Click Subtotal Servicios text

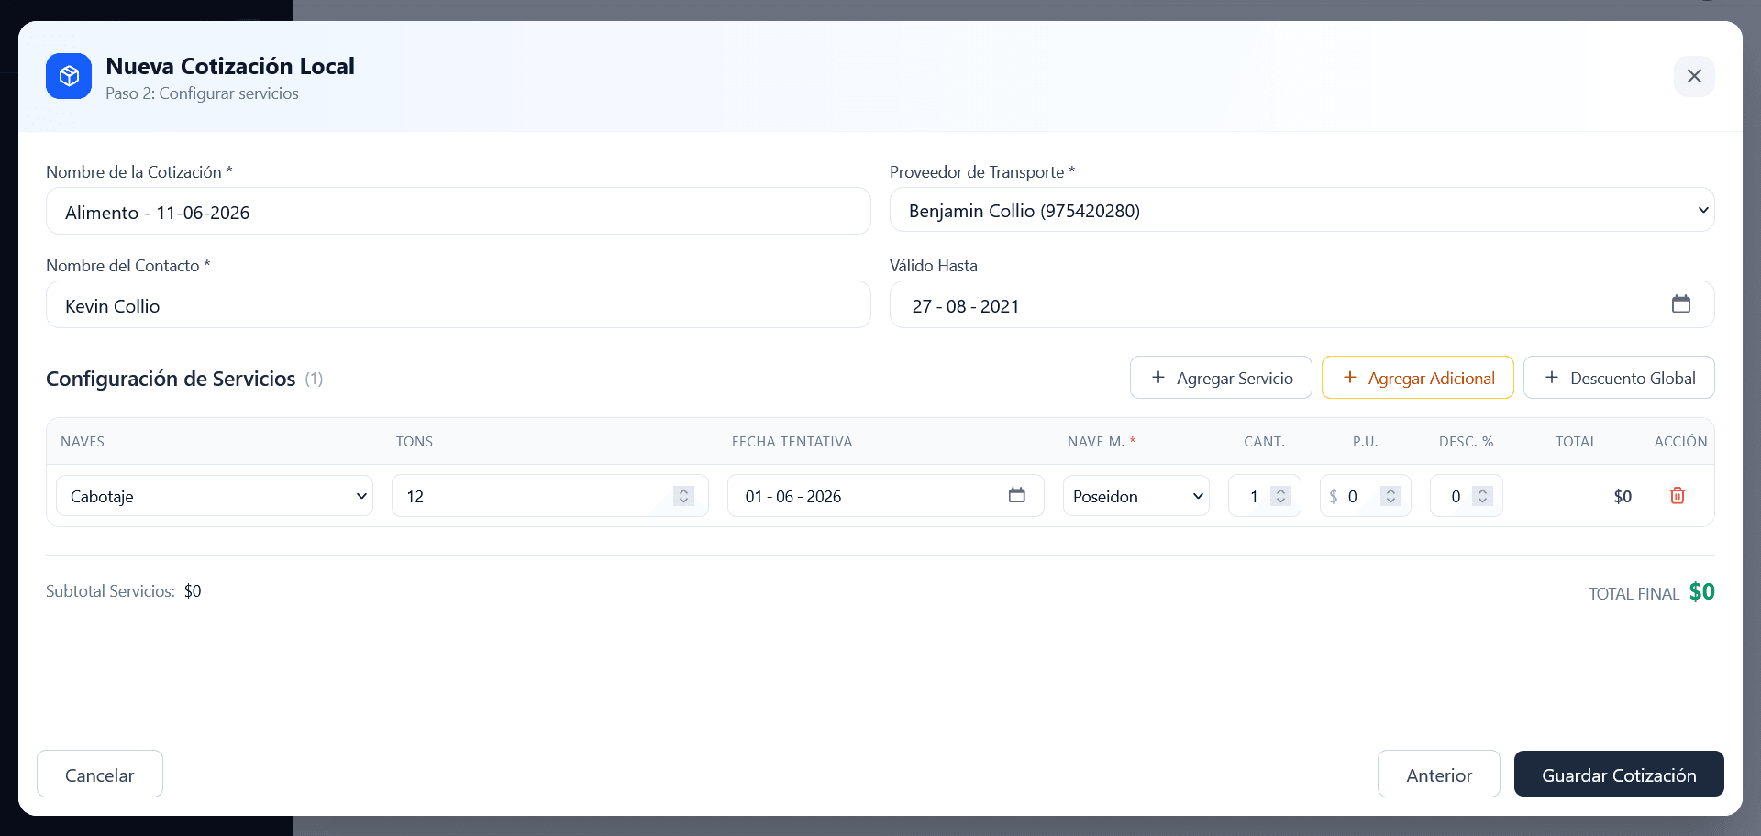[110, 591]
